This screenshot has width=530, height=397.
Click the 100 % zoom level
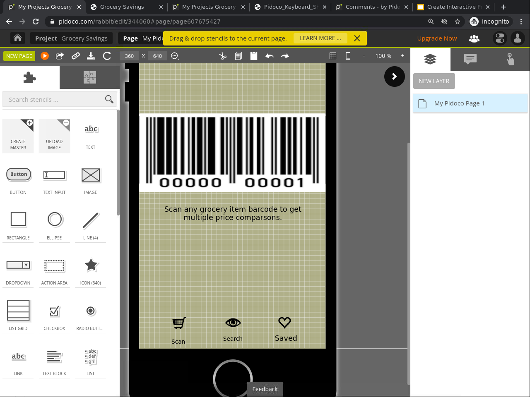coord(383,56)
